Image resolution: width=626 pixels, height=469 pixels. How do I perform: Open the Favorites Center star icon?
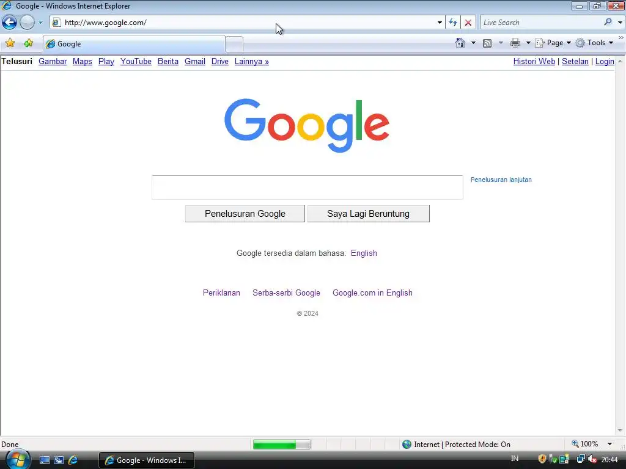point(10,43)
